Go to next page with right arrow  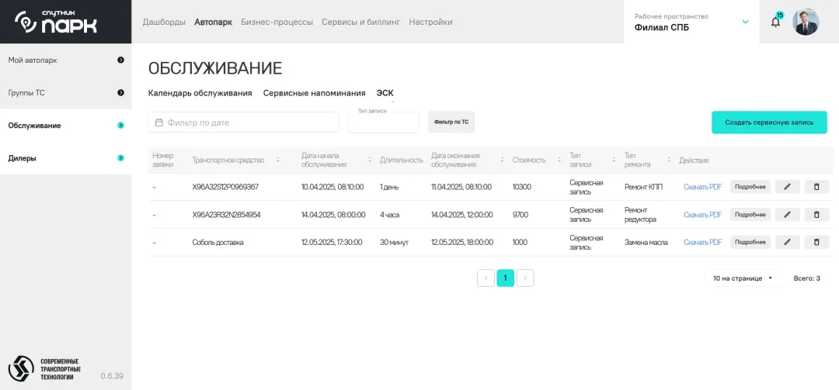tap(525, 278)
